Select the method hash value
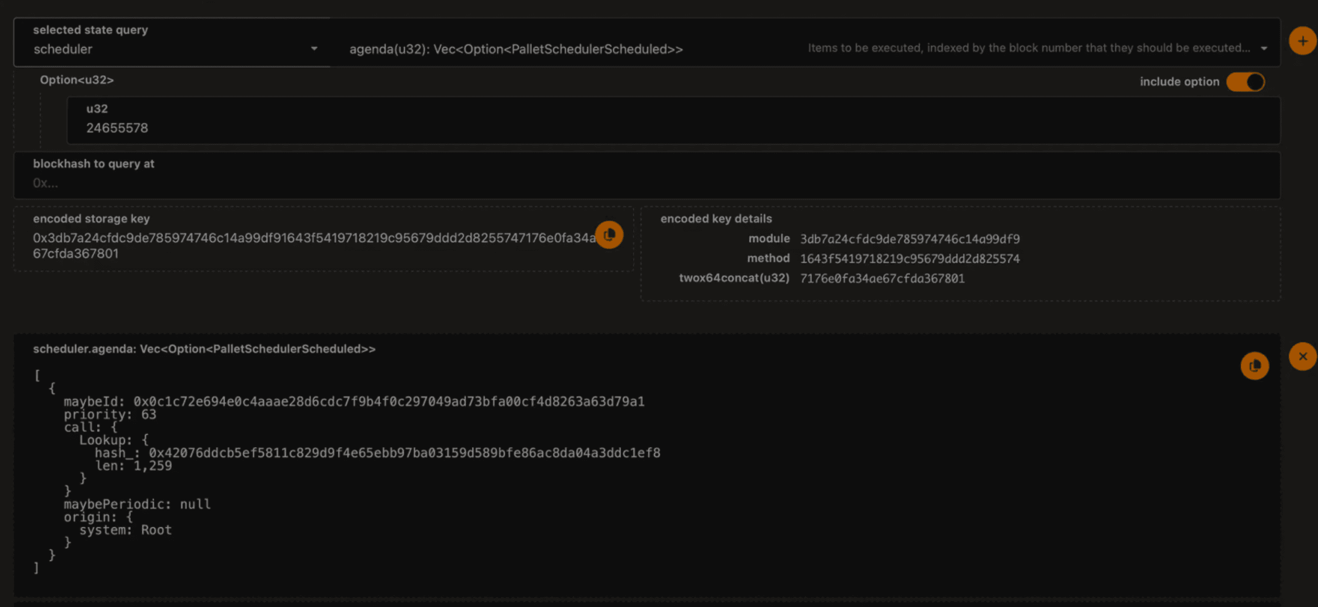1318x607 pixels. [x=909, y=259]
